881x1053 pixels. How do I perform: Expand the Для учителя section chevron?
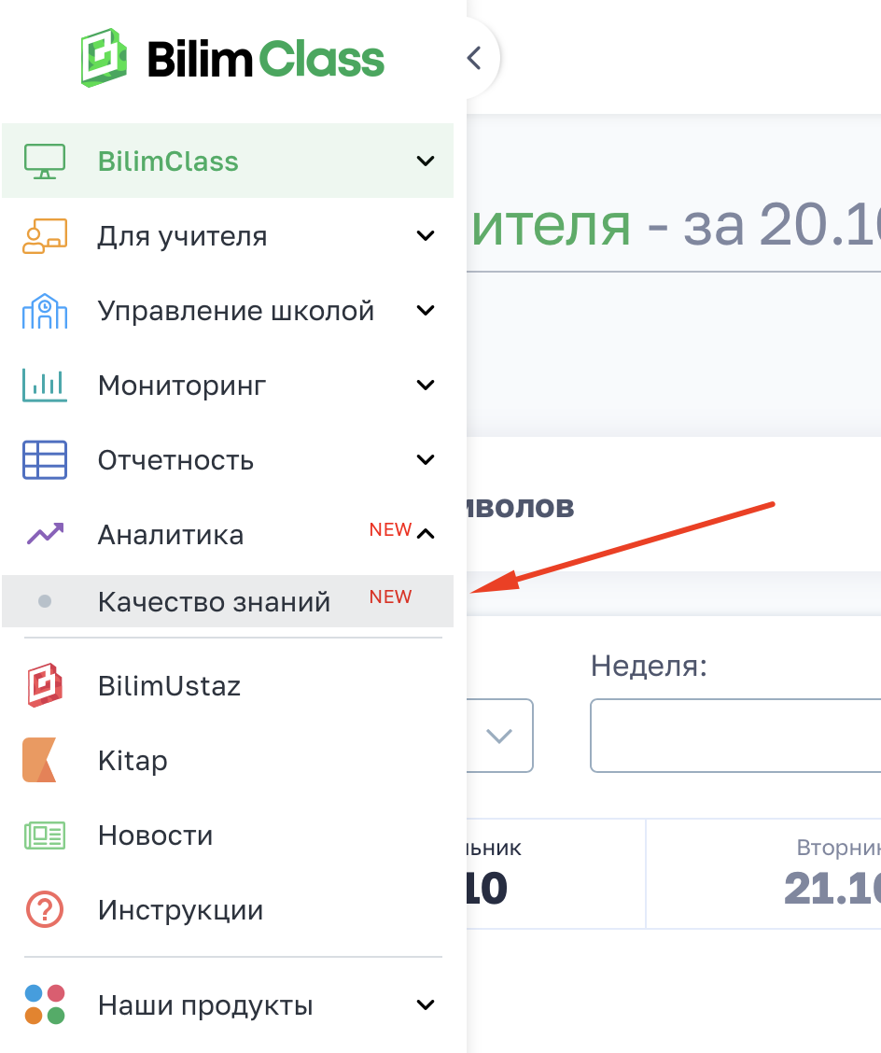click(425, 236)
